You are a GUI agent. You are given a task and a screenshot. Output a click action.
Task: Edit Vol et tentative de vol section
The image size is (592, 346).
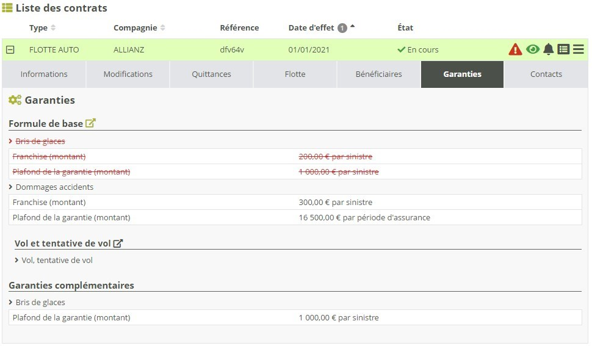pos(118,243)
